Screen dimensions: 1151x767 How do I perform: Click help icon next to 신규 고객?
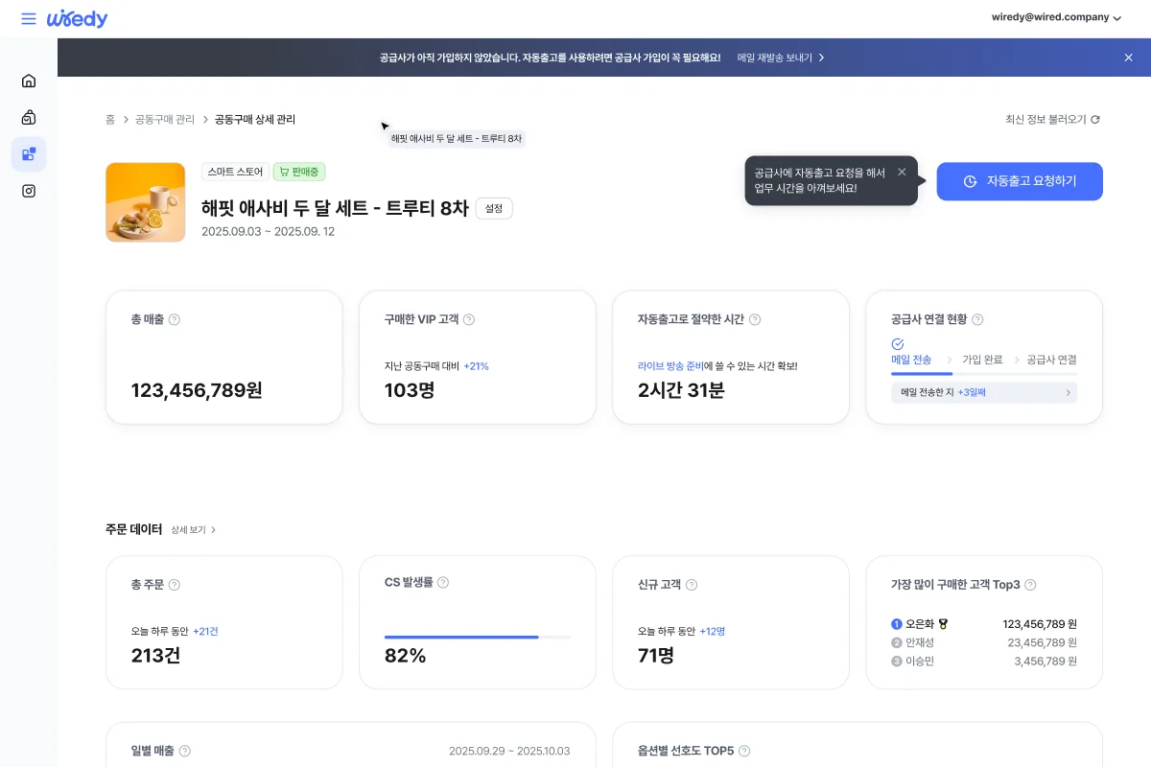click(692, 585)
